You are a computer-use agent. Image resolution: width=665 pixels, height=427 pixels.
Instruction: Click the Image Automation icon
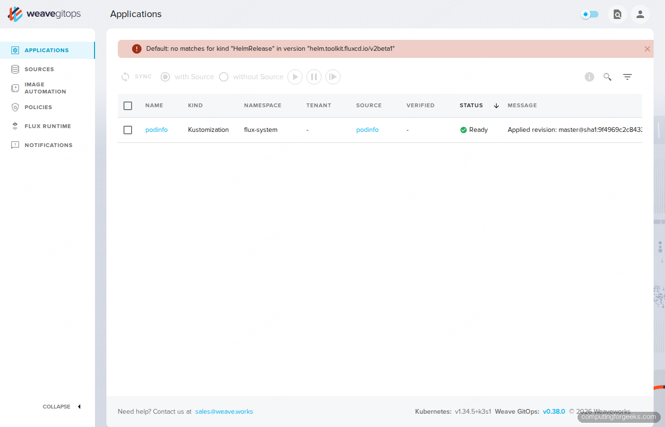(x=15, y=88)
